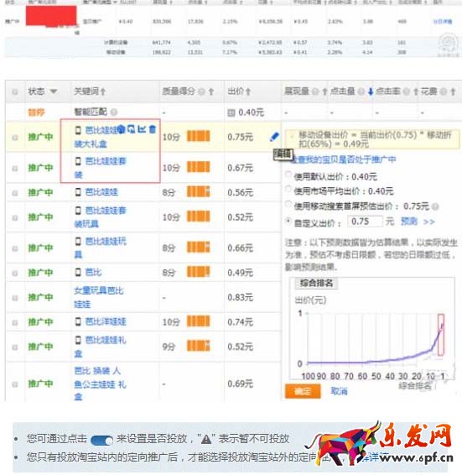Tick checkbox for 芭比娃娃套装大礼盒 row
This screenshot has height=475, width=462.
click(x=14, y=138)
